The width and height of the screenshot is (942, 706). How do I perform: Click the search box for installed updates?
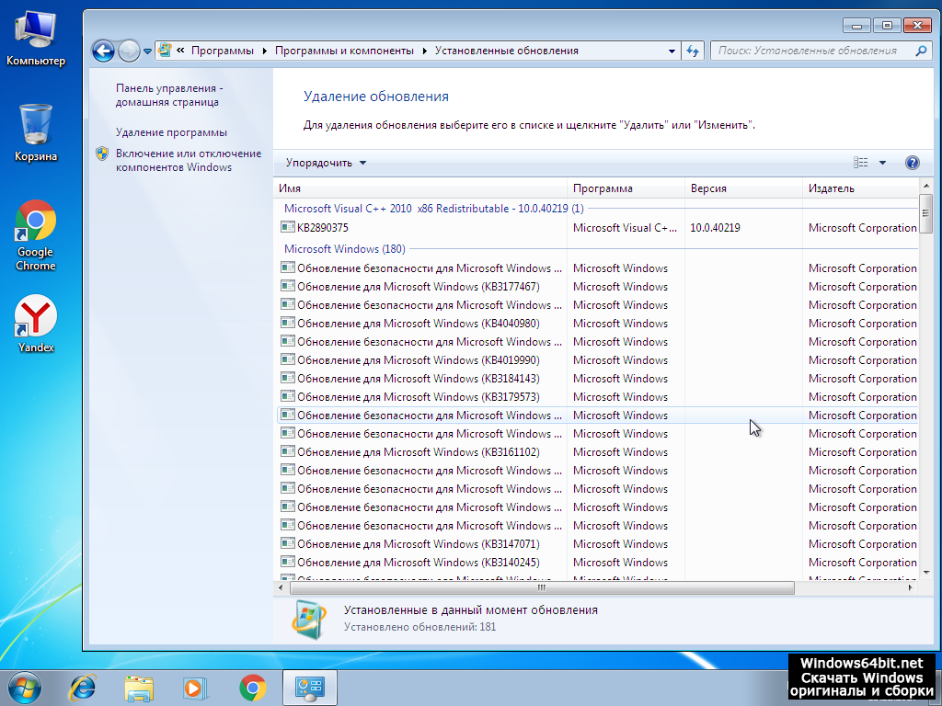click(x=810, y=51)
